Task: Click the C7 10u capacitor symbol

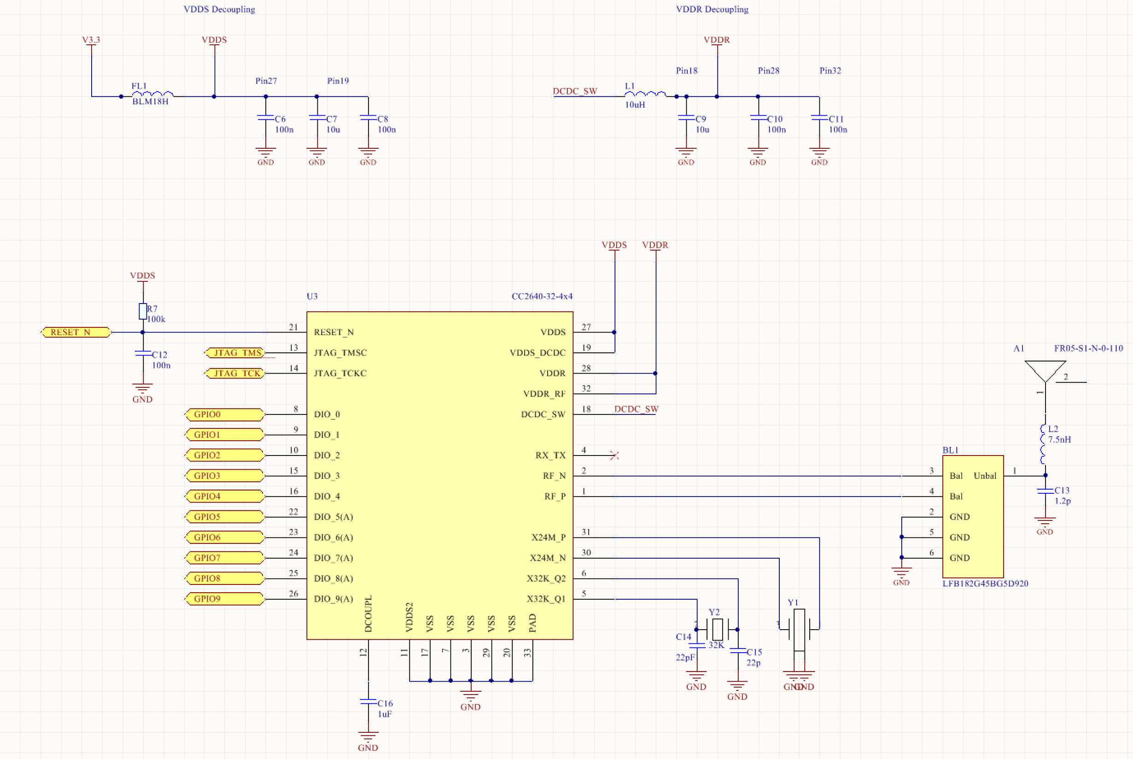Action: [x=317, y=118]
